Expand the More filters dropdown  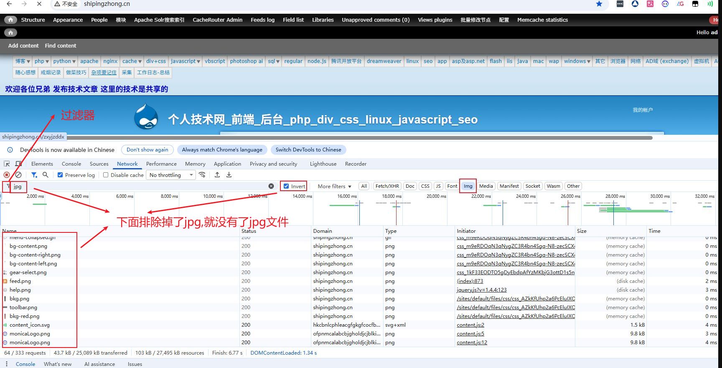click(x=334, y=186)
